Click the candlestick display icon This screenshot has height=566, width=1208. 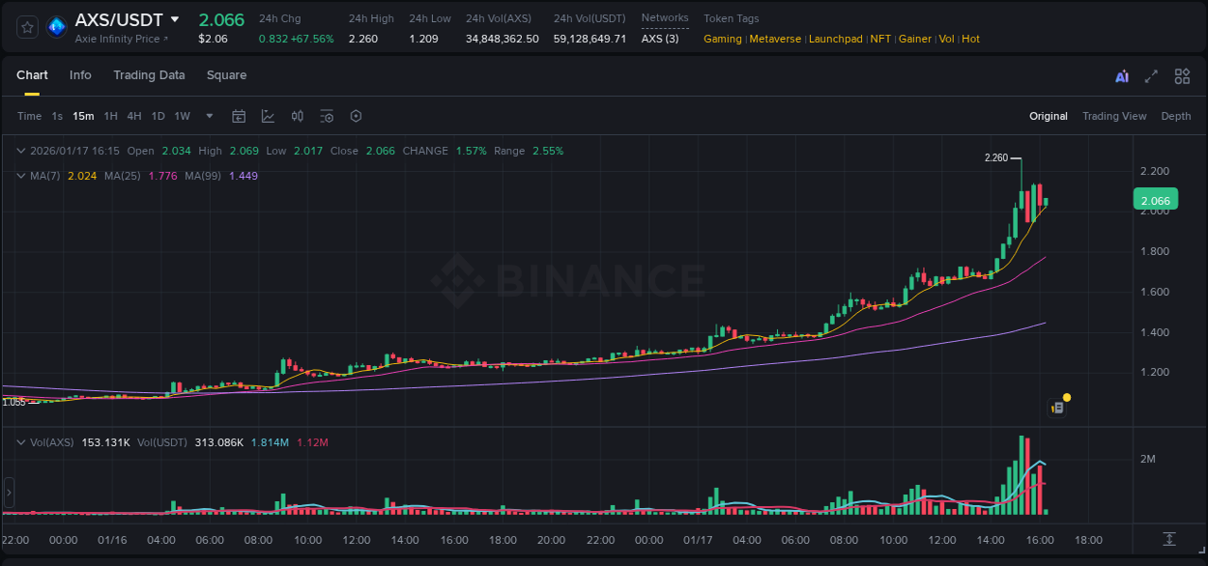coord(296,116)
